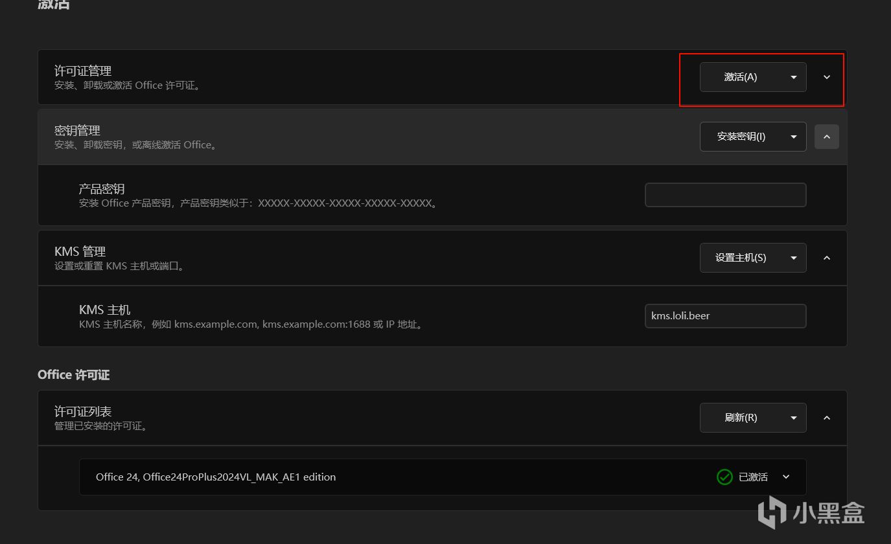The height and width of the screenshot is (544, 891).
Task: Click the 许可证管理 section title
Action: 83,71
